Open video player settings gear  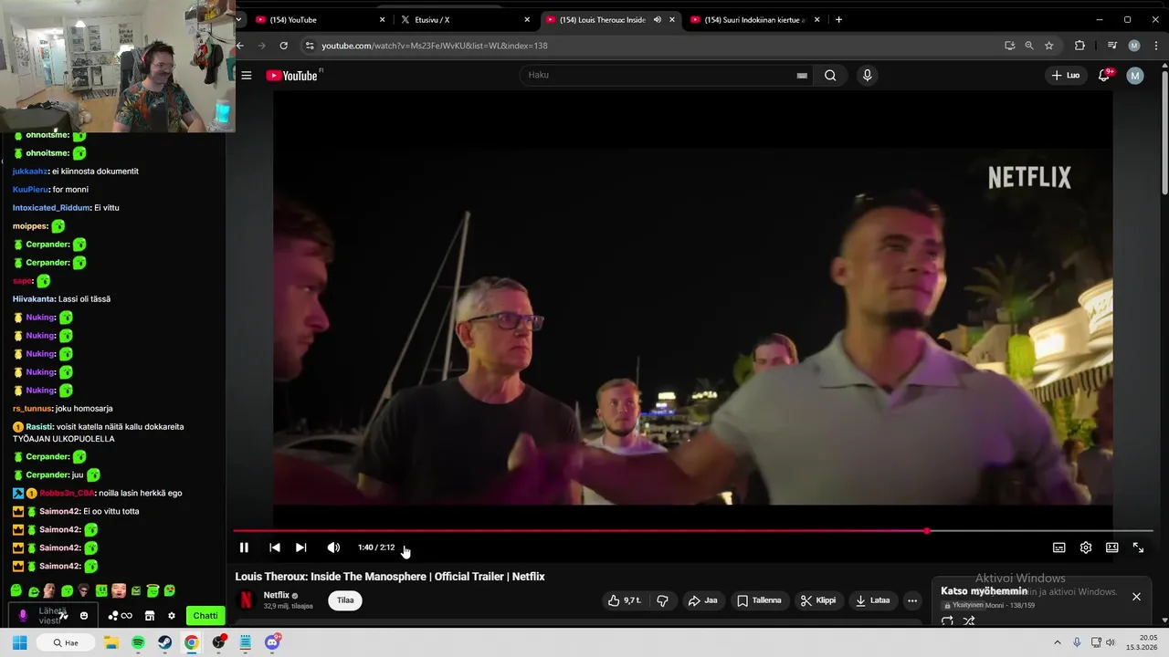click(x=1085, y=547)
